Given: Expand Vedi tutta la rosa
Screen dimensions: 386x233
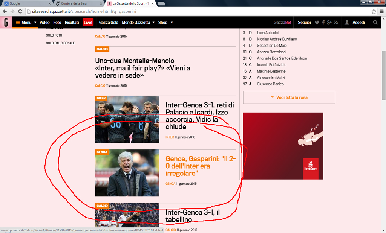Looking at the screenshot, I should click(289, 97).
